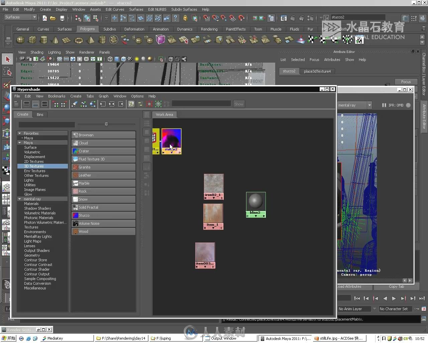Click Hypershade input and output connections icon

coord(112,104)
